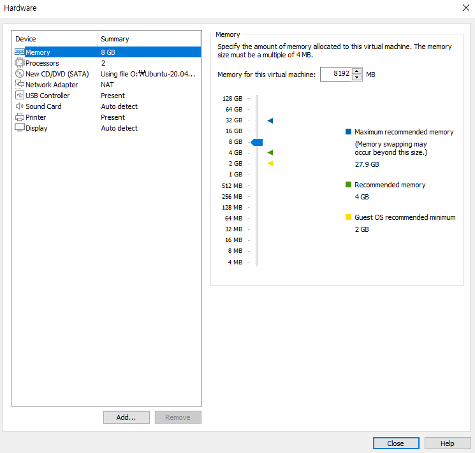Click the 128 GB slider scale label

[232, 98]
